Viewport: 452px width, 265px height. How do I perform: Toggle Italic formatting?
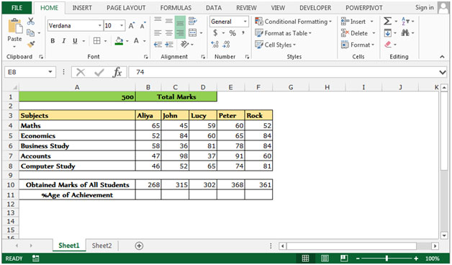(64, 41)
